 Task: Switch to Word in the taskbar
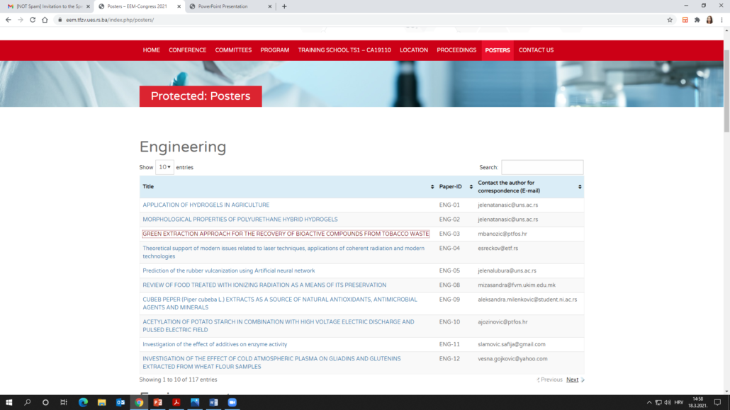tap(213, 402)
